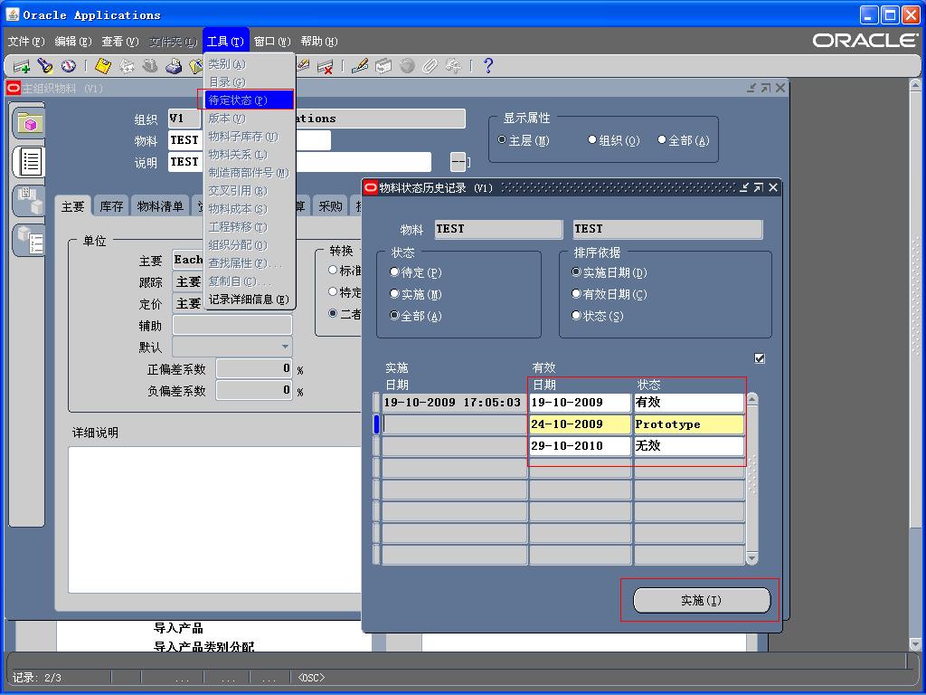Click the Help question mark icon

(x=487, y=66)
